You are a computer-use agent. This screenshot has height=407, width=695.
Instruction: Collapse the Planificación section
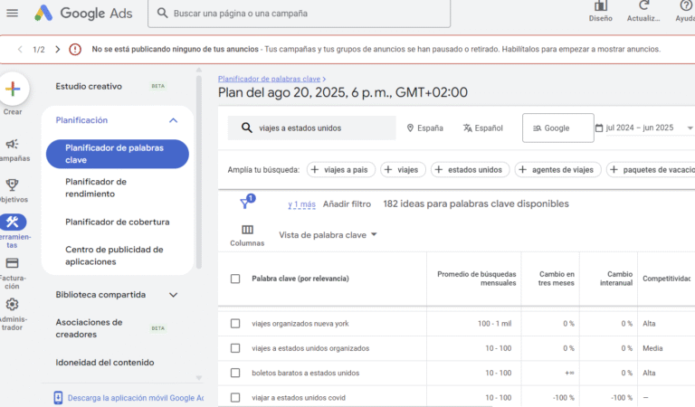(173, 120)
